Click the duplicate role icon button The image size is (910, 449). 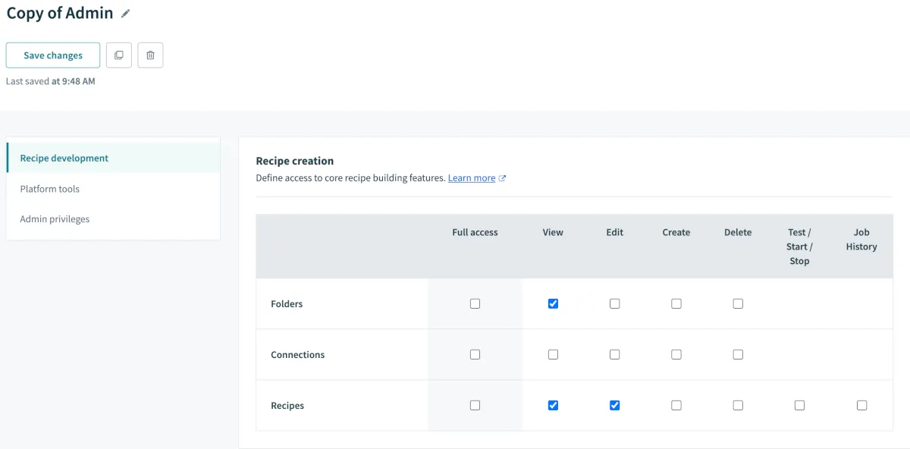(x=119, y=55)
